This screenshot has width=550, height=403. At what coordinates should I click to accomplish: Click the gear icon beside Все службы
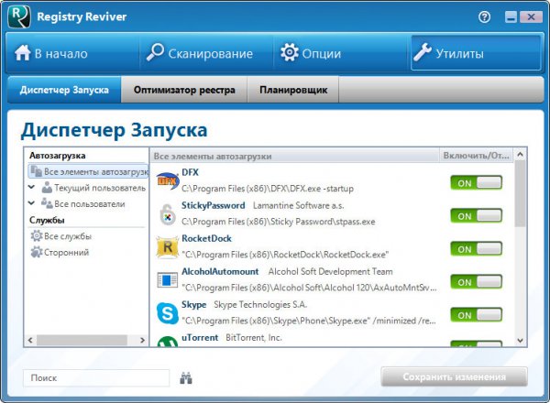37,235
